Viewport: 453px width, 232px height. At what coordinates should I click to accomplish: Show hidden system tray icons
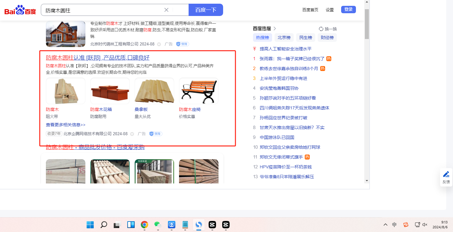[385, 225]
